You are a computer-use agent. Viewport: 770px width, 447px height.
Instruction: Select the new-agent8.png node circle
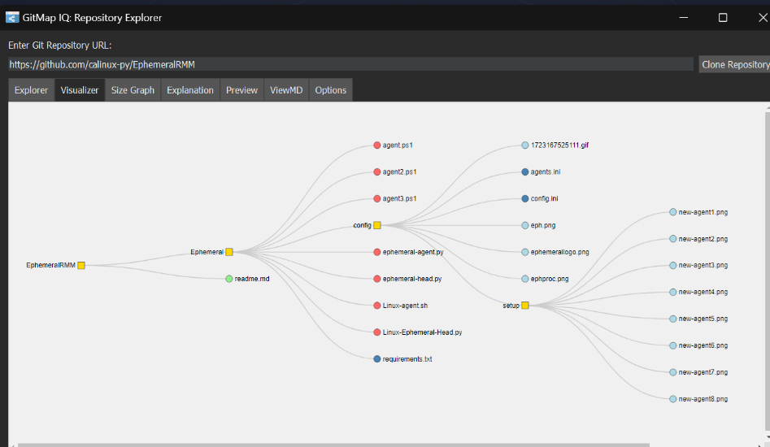tap(672, 399)
